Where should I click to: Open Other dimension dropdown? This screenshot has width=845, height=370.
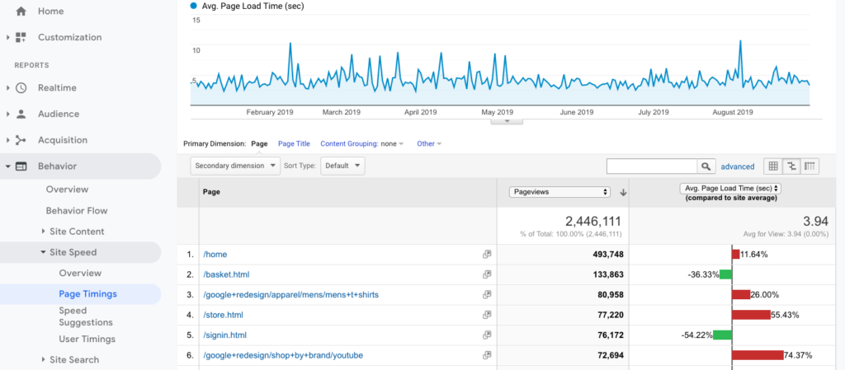[429, 143]
